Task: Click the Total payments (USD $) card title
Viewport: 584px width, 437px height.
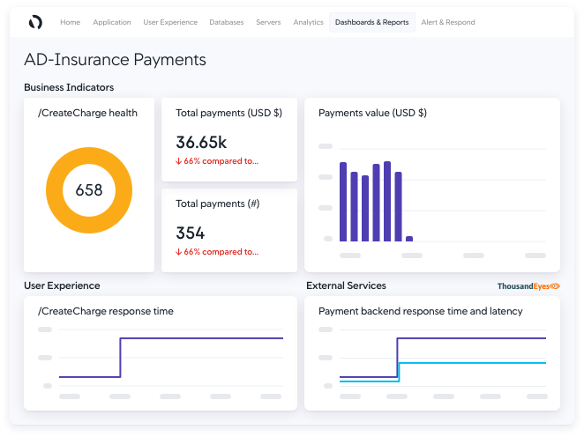Action: point(228,113)
